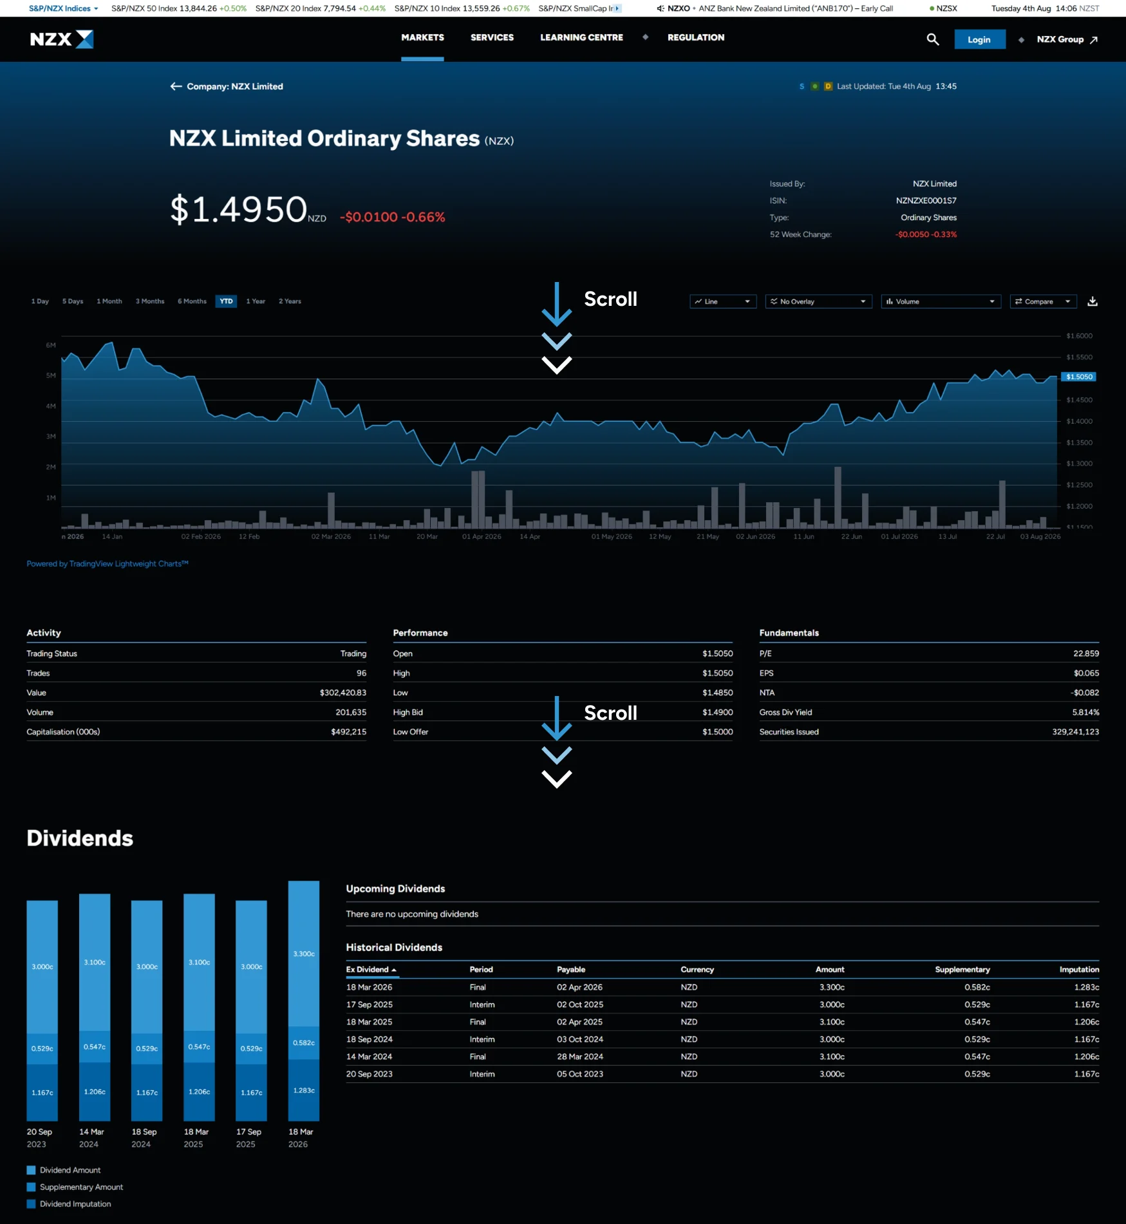Screen dimensions: 1126x1224
Task: Click the green NZSX market status dot
Action: tap(932, 8)
